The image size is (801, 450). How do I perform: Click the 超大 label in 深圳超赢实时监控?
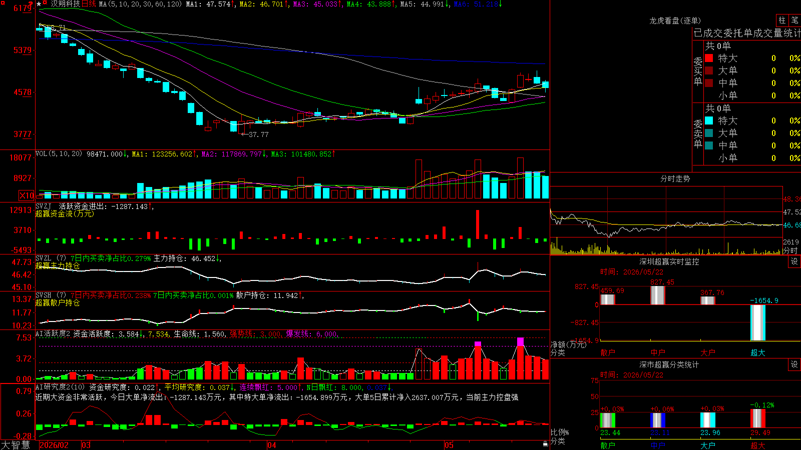click(758, 352)
